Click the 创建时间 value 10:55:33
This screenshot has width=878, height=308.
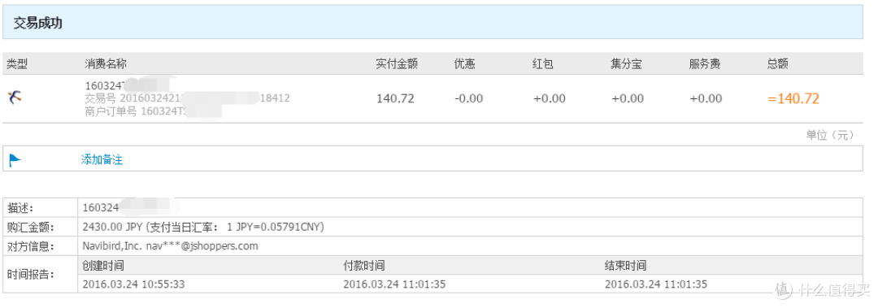133,284
